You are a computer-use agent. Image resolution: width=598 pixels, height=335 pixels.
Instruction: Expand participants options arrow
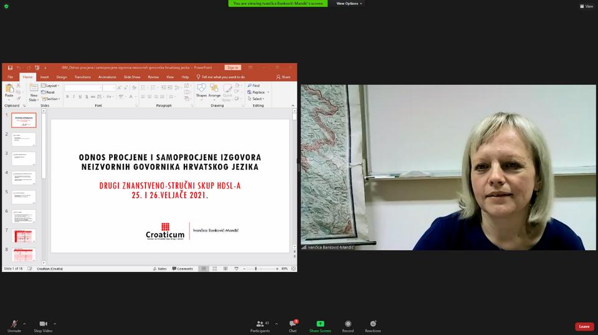click(x=277, y=324)
